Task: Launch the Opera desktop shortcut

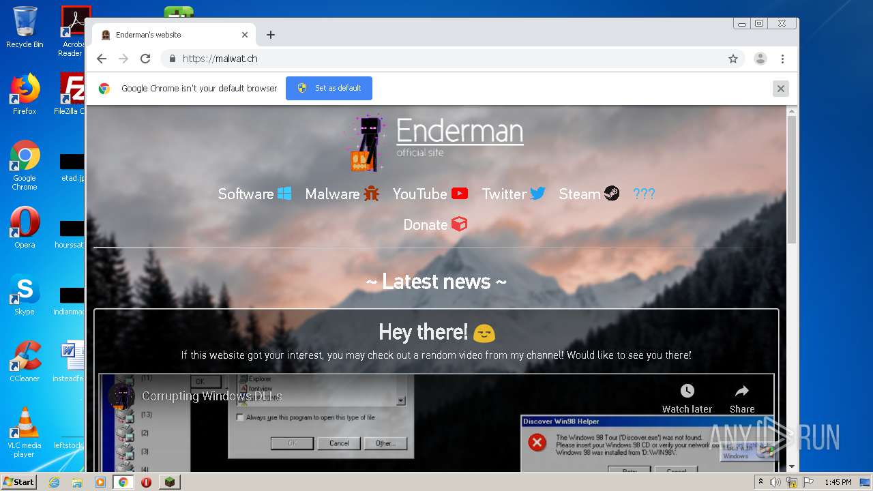Action: tap(25, 227)
